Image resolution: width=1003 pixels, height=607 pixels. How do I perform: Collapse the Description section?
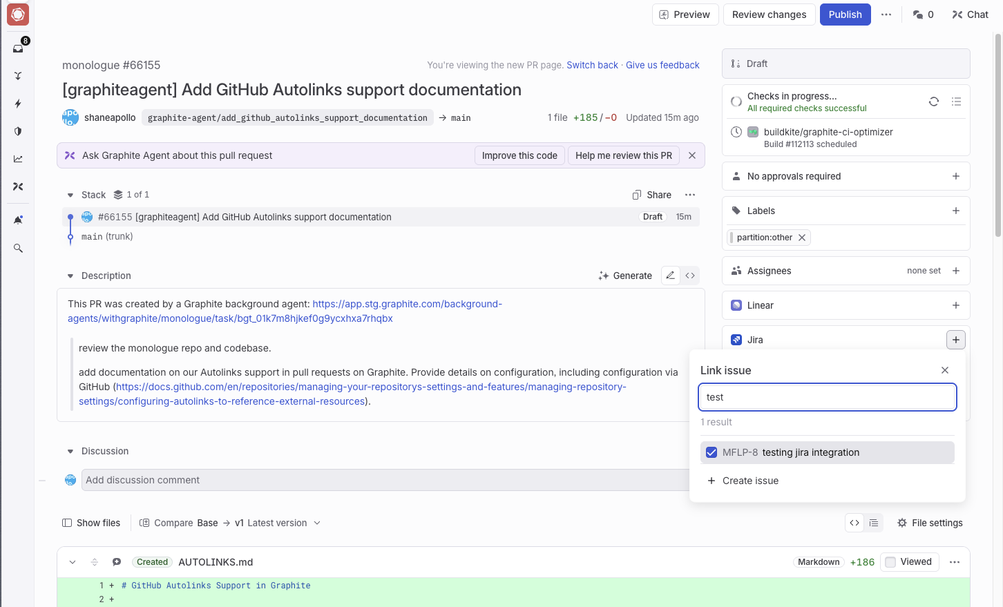click(70, 276)
